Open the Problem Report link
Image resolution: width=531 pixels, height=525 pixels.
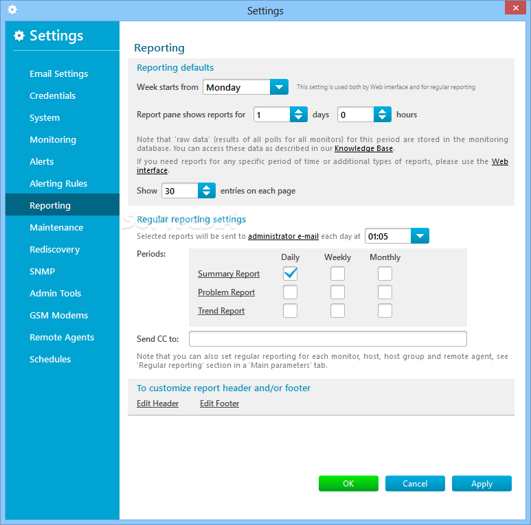pyautogui.click(x=226, y=292)
